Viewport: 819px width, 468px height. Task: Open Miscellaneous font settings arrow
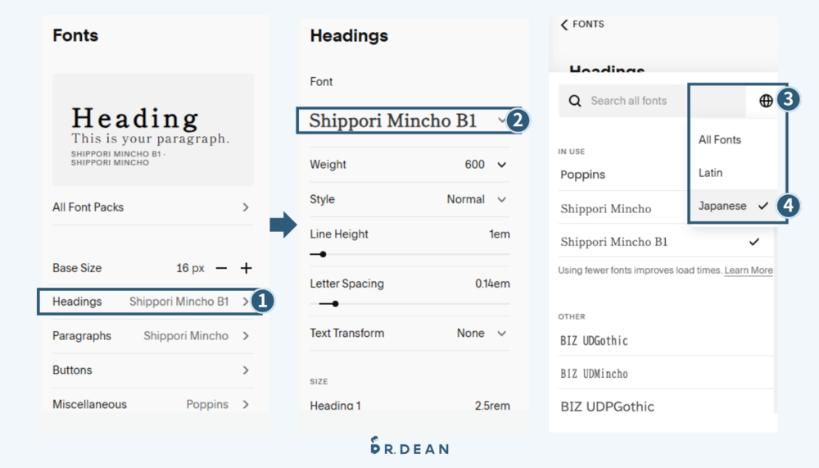click(x=246, y=404)
